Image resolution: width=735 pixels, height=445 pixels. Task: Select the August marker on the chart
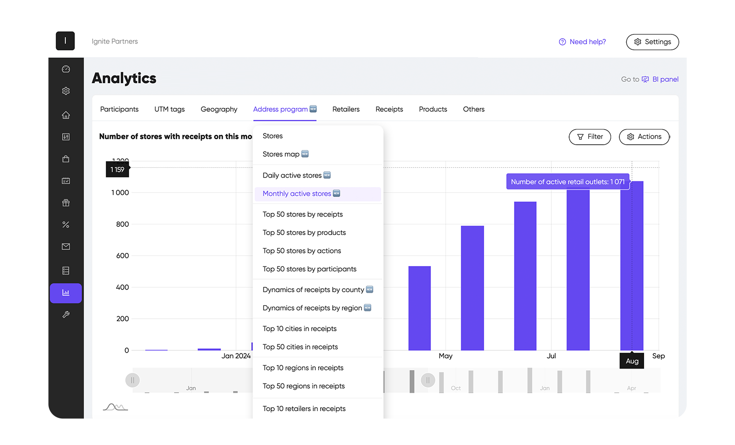click(x=632, y=360)
